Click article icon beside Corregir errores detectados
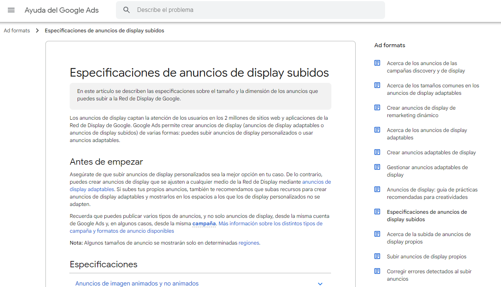Viewport: 501px width, 287px height. [377, 271]
